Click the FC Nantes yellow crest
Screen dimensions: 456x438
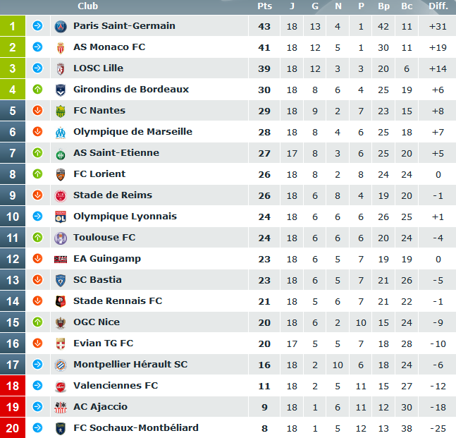coord(61,111)
